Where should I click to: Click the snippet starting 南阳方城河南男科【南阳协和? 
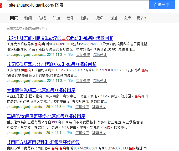click(77, 148)
